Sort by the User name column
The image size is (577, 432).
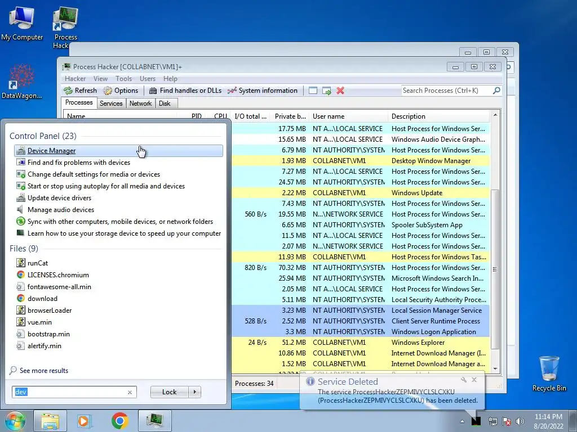[348, 116]
